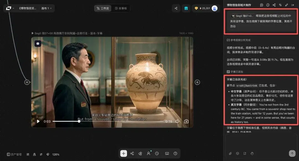The width and height of the screenshot is (299, 161).
Task: Open the help question-mark icon
Action: pos(176,153)
